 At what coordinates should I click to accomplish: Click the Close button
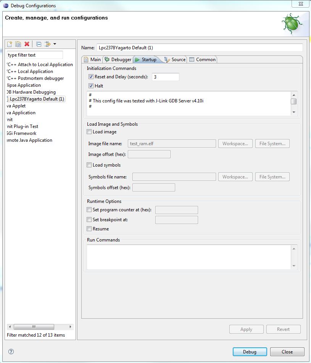tap(287, 352)
